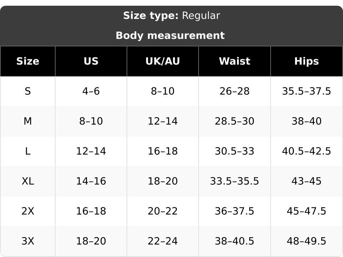Image resolution: width=343 pixels, height=257 pixels.
Task: Click the Size type: Regular title
Action: pos(171,16)
